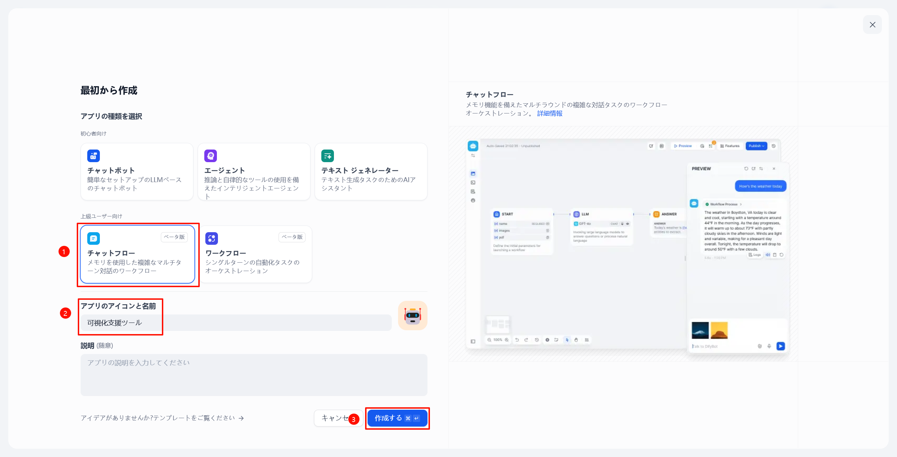Click arrow icon beside template suggestion
Viewport: 897px width, 457px height.
tap(241, 418)
